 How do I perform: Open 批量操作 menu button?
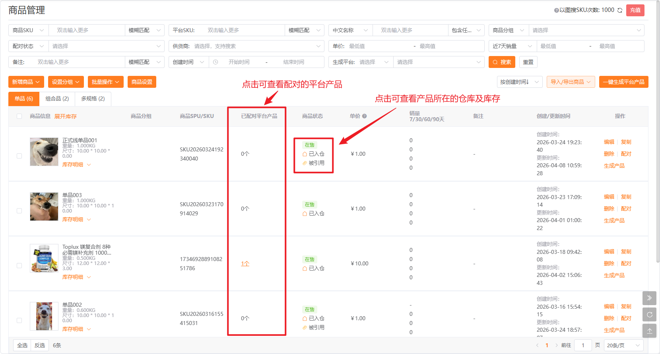(106, 82)
